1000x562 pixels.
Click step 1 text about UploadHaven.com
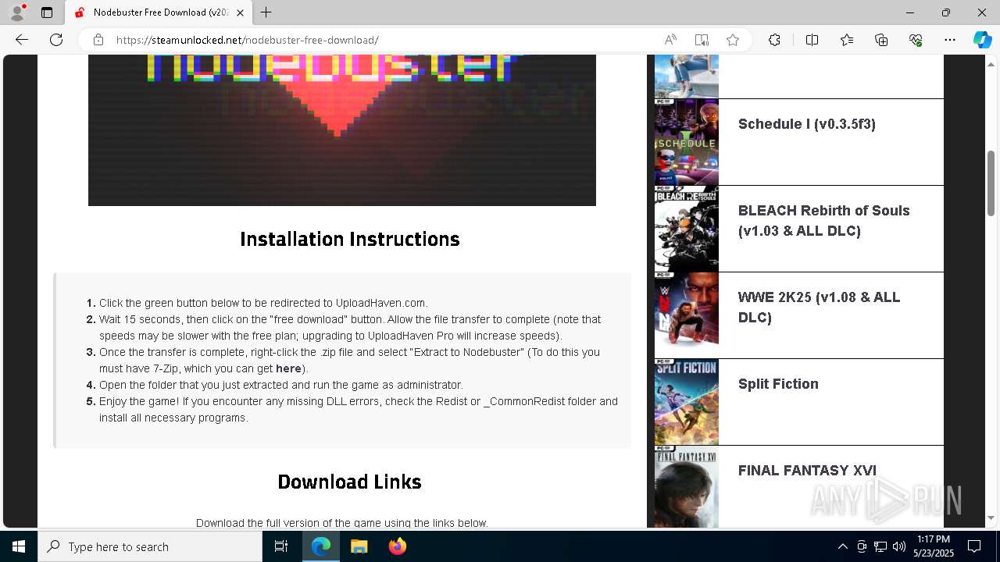pos(263,303)
